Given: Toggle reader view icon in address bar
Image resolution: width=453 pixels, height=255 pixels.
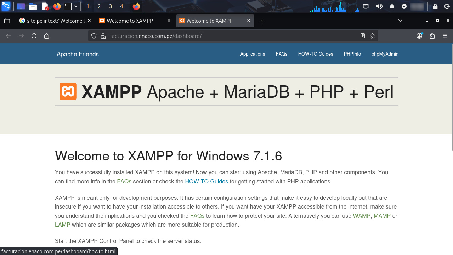Looking at the screenshot, I should [x=362, y=36].
